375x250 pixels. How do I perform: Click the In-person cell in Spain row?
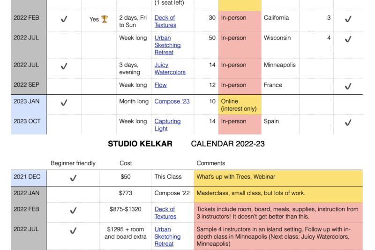(240, 124)
